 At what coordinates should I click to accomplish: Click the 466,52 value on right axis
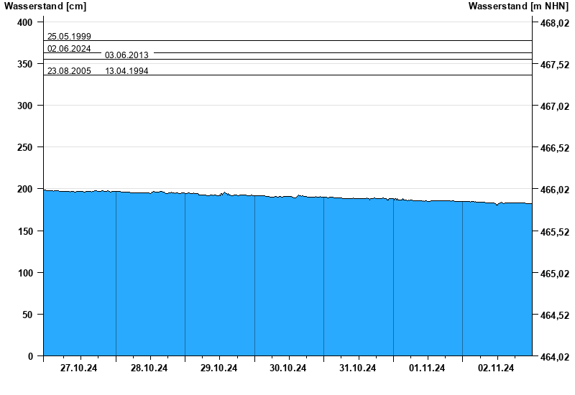[x=553, y=148]
